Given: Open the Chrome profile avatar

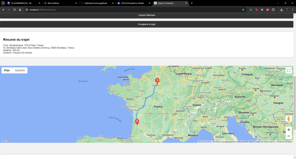Looking at the screenshot, I should pyautogui.click(x=287, y=10).
